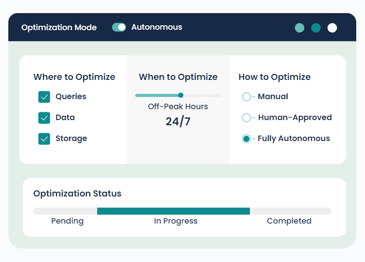Click the dark teal header dot
This screenshot has height=262, width=365.
pos(316,28)
